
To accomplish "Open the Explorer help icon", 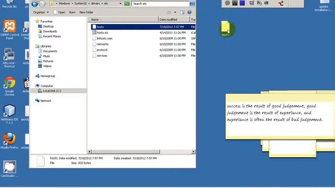I will coord(189,13).
